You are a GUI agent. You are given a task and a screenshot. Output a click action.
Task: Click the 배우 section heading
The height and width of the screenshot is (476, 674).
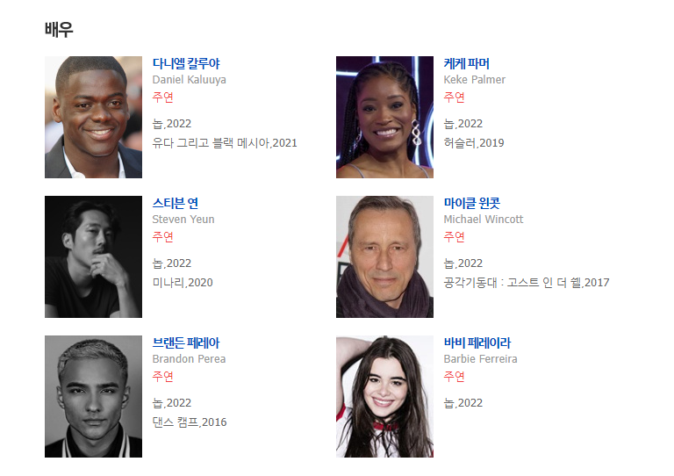(x=59, y=30)
